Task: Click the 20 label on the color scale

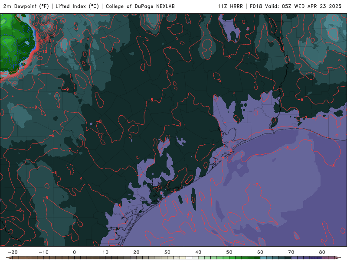Action: pos(136,252)
